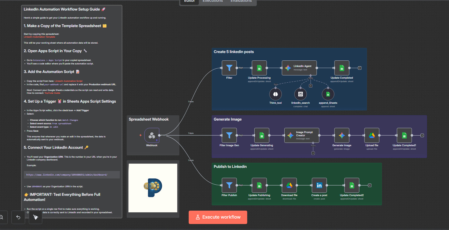Select the Create a post LinkedIn node
The image size is (449, 230).
(x=319, y=186)
